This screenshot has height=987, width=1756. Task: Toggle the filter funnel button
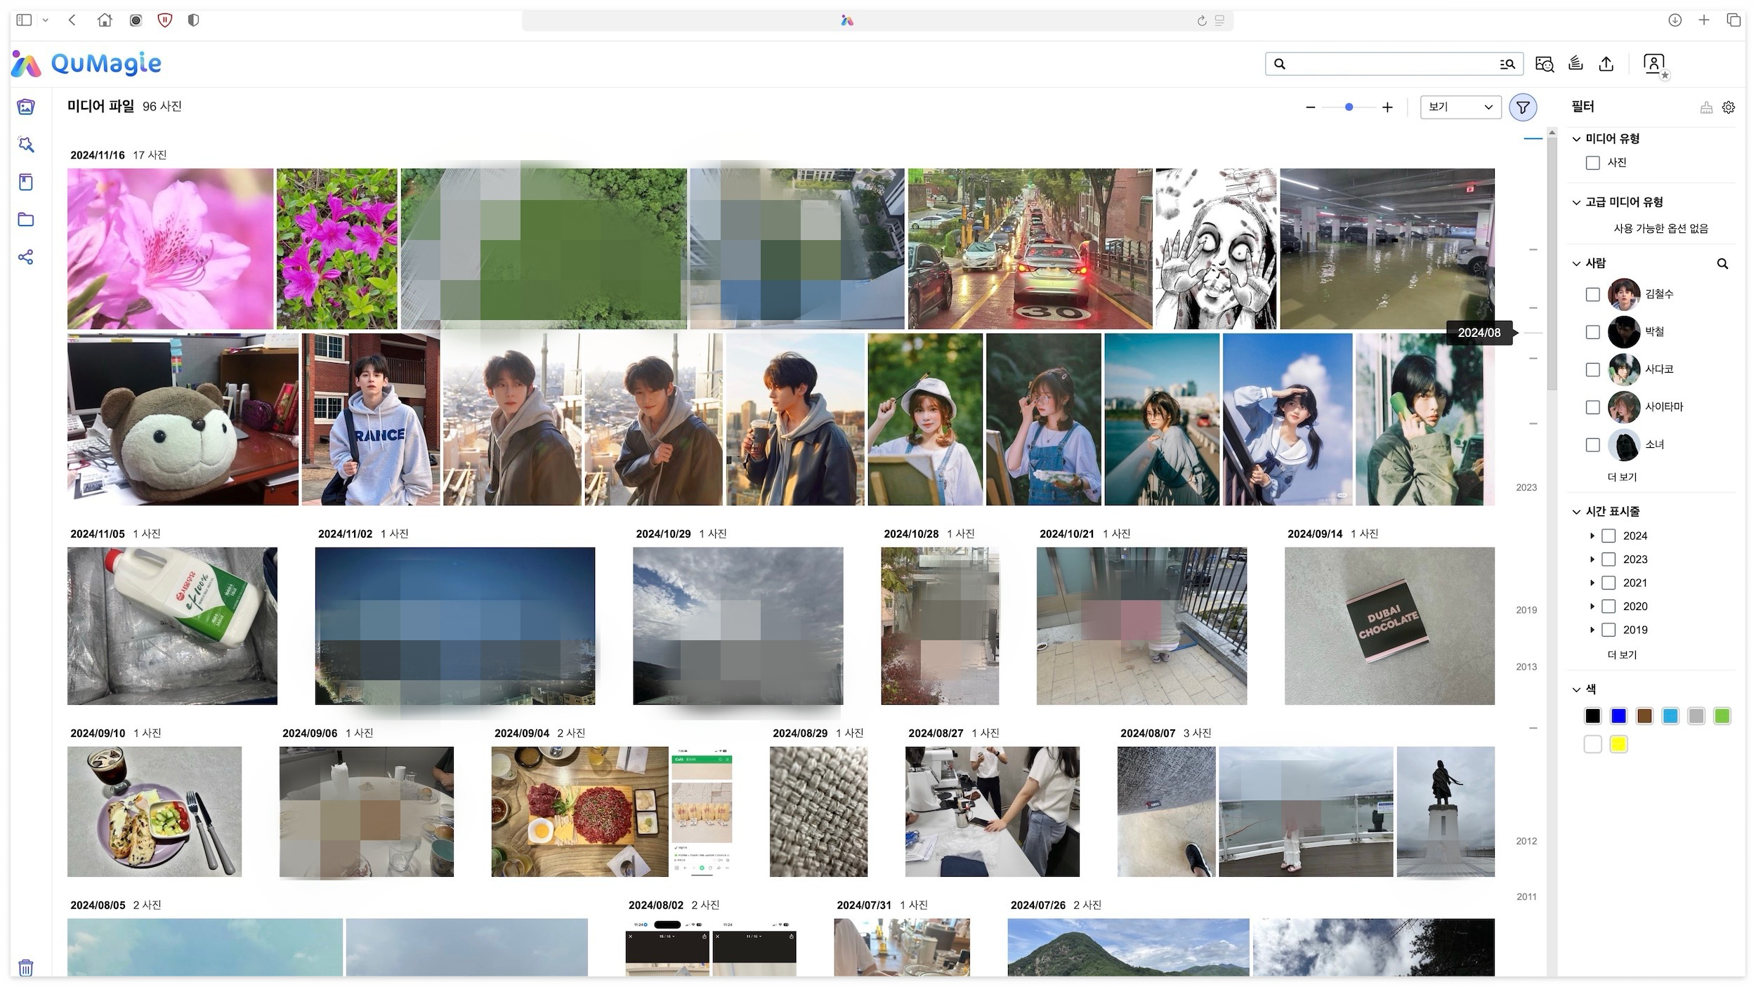[1523, 107]
